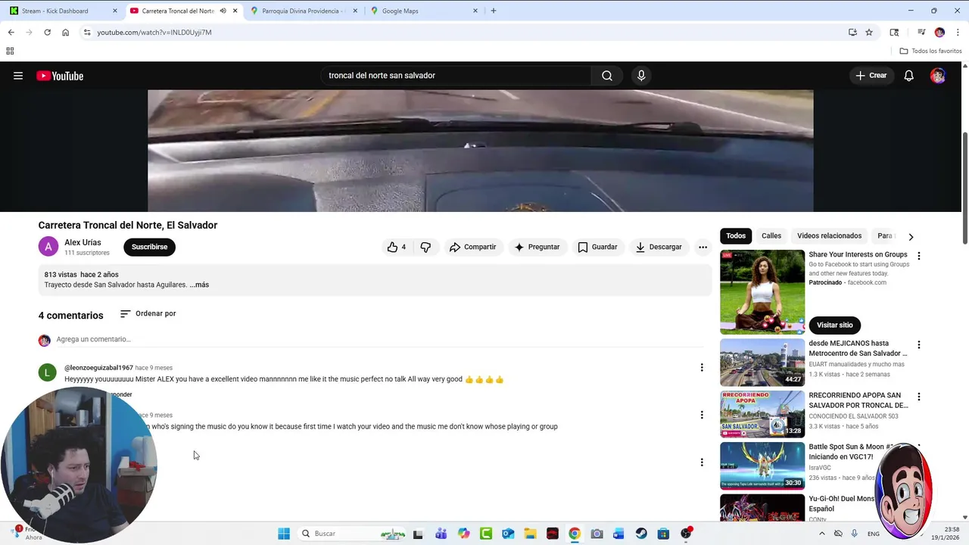Open the browser three-dot menu

pyautogui.click(x=958, y=33)
